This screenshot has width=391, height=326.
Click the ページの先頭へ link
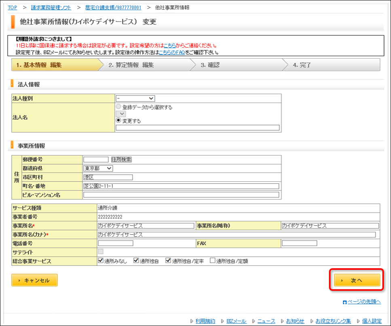(x=364, y=302)
